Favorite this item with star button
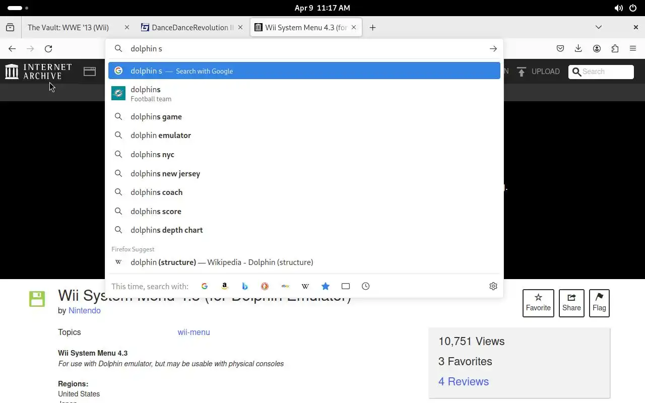 [x=538, y=303]
